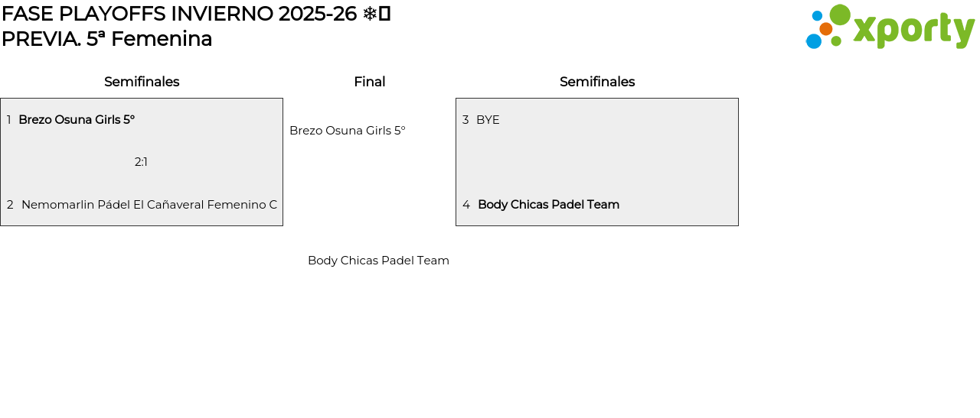Click the BYE entry in the right semifinal
Viewport: 980px width, 418px height.
(488, 120)
